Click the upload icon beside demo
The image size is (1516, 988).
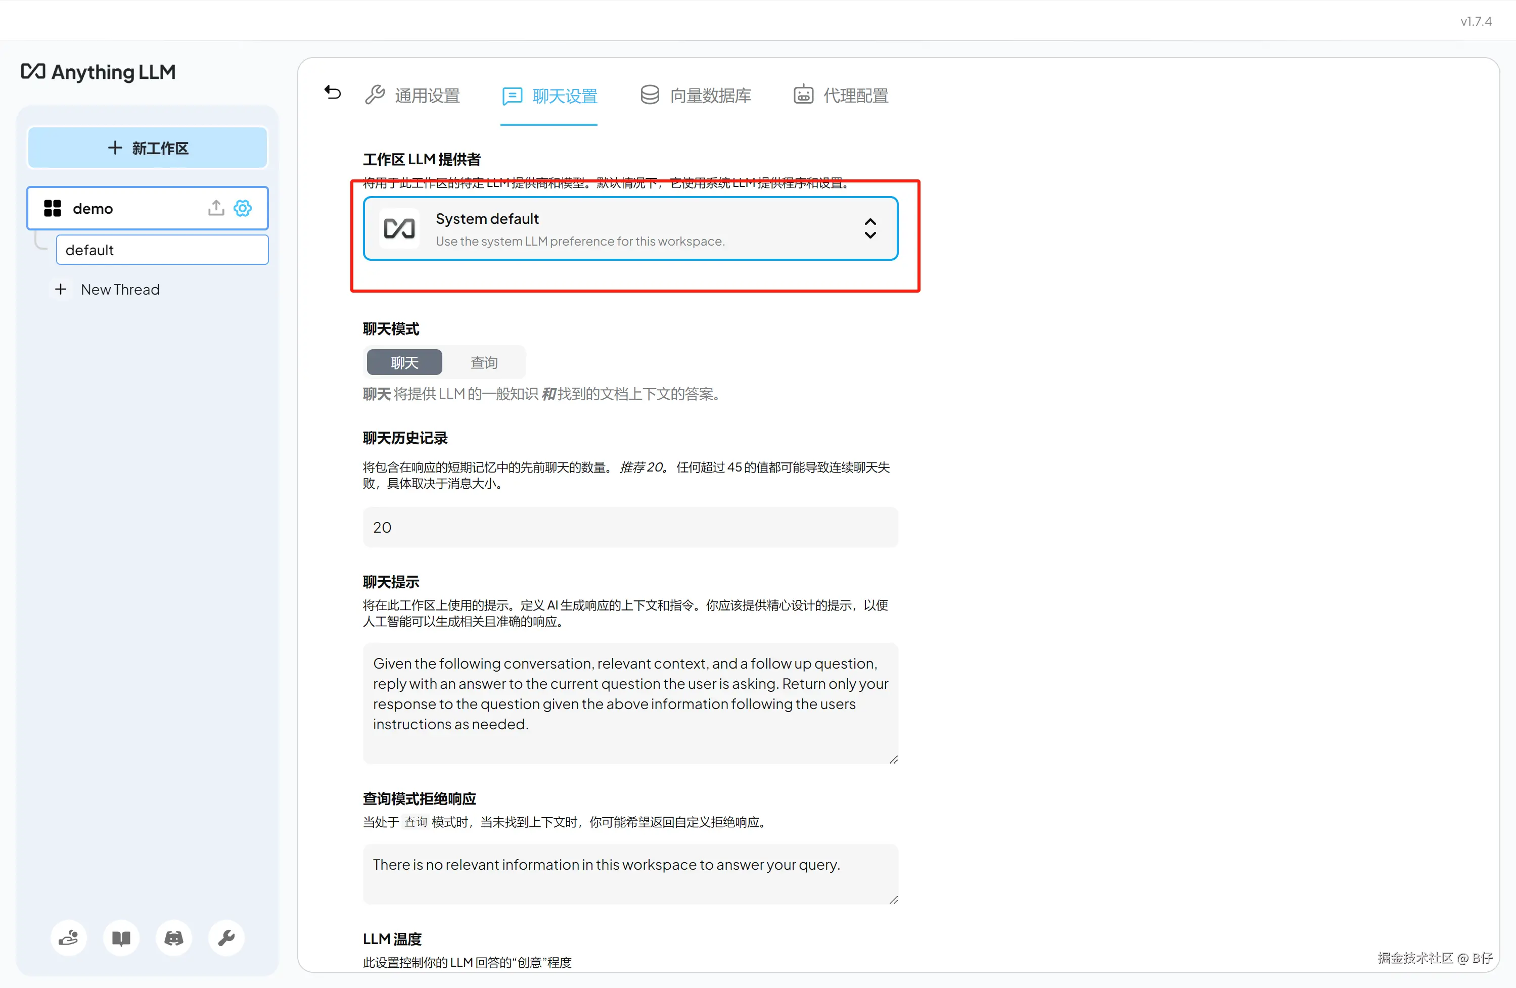pyautogui.click(x=216, y=208)
